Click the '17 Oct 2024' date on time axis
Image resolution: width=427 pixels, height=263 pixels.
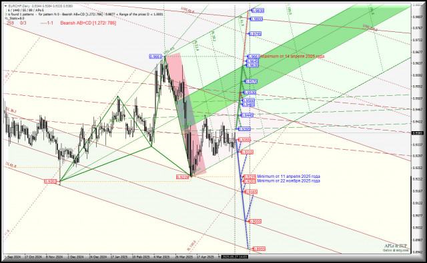coord(33,257)
